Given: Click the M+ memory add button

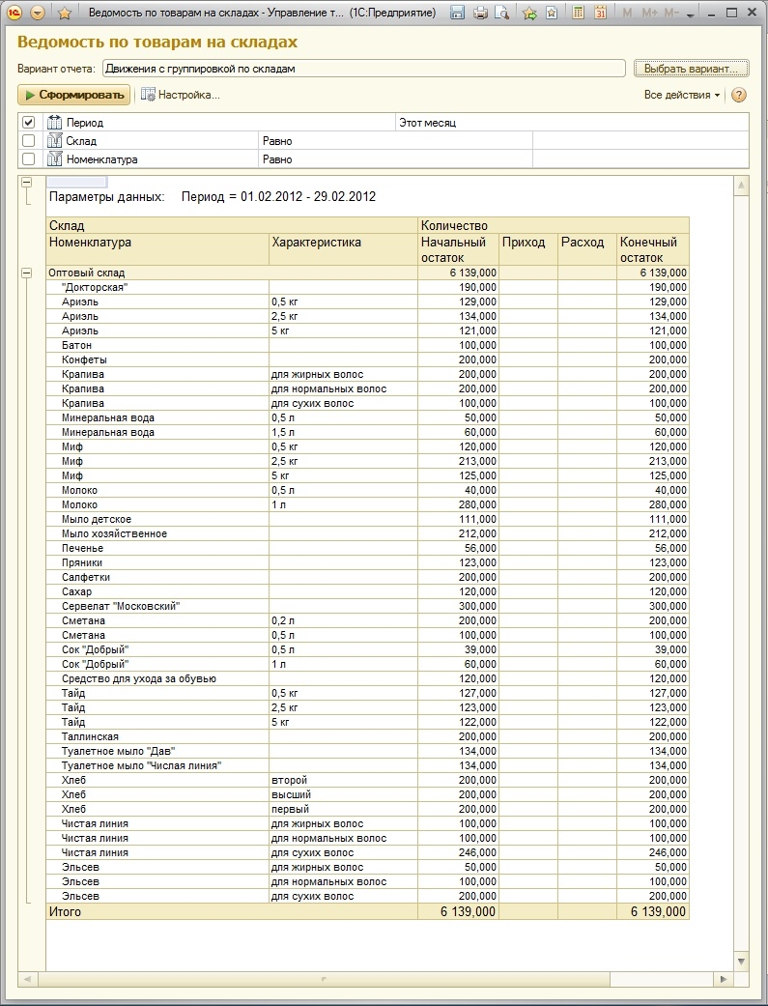Looking at the screenshot, I should [x=649, y=13].
